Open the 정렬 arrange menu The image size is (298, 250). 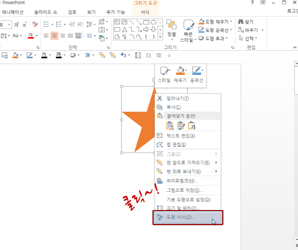pyautogui.click(x=172, y=30)
